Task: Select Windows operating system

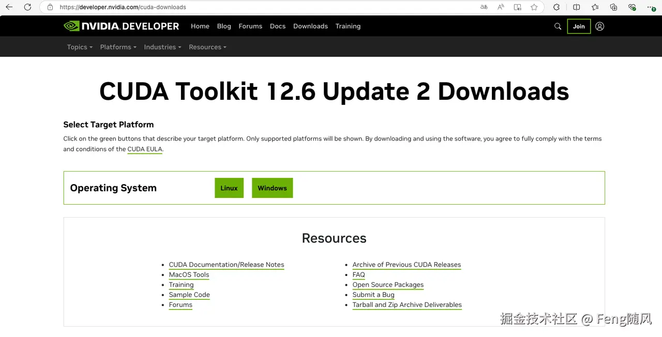Action: click(x=272, y=188)
